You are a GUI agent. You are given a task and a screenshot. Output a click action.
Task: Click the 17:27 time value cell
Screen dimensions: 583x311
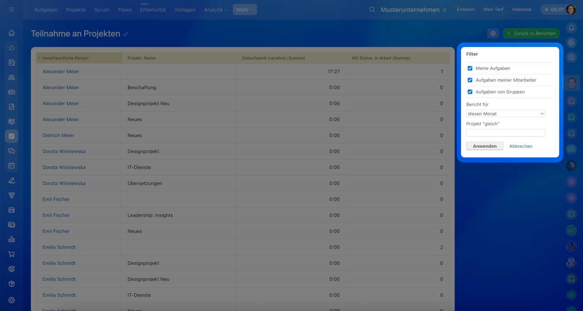[291, 72]
